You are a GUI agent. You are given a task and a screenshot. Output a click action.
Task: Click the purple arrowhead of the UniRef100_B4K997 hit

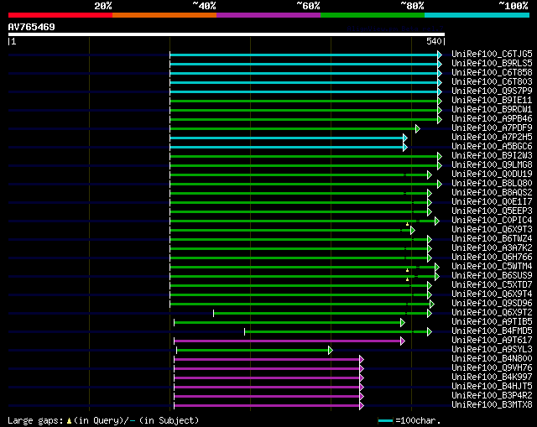click(362, 378)
